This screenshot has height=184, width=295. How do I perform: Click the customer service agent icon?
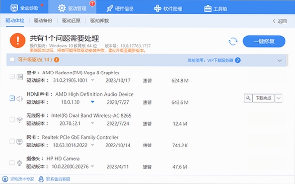click(41, 179)
